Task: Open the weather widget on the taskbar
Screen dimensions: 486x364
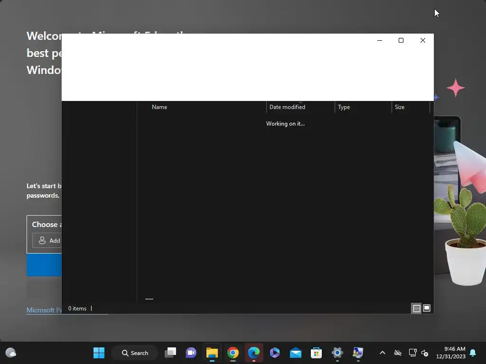Action: [11, 353]
